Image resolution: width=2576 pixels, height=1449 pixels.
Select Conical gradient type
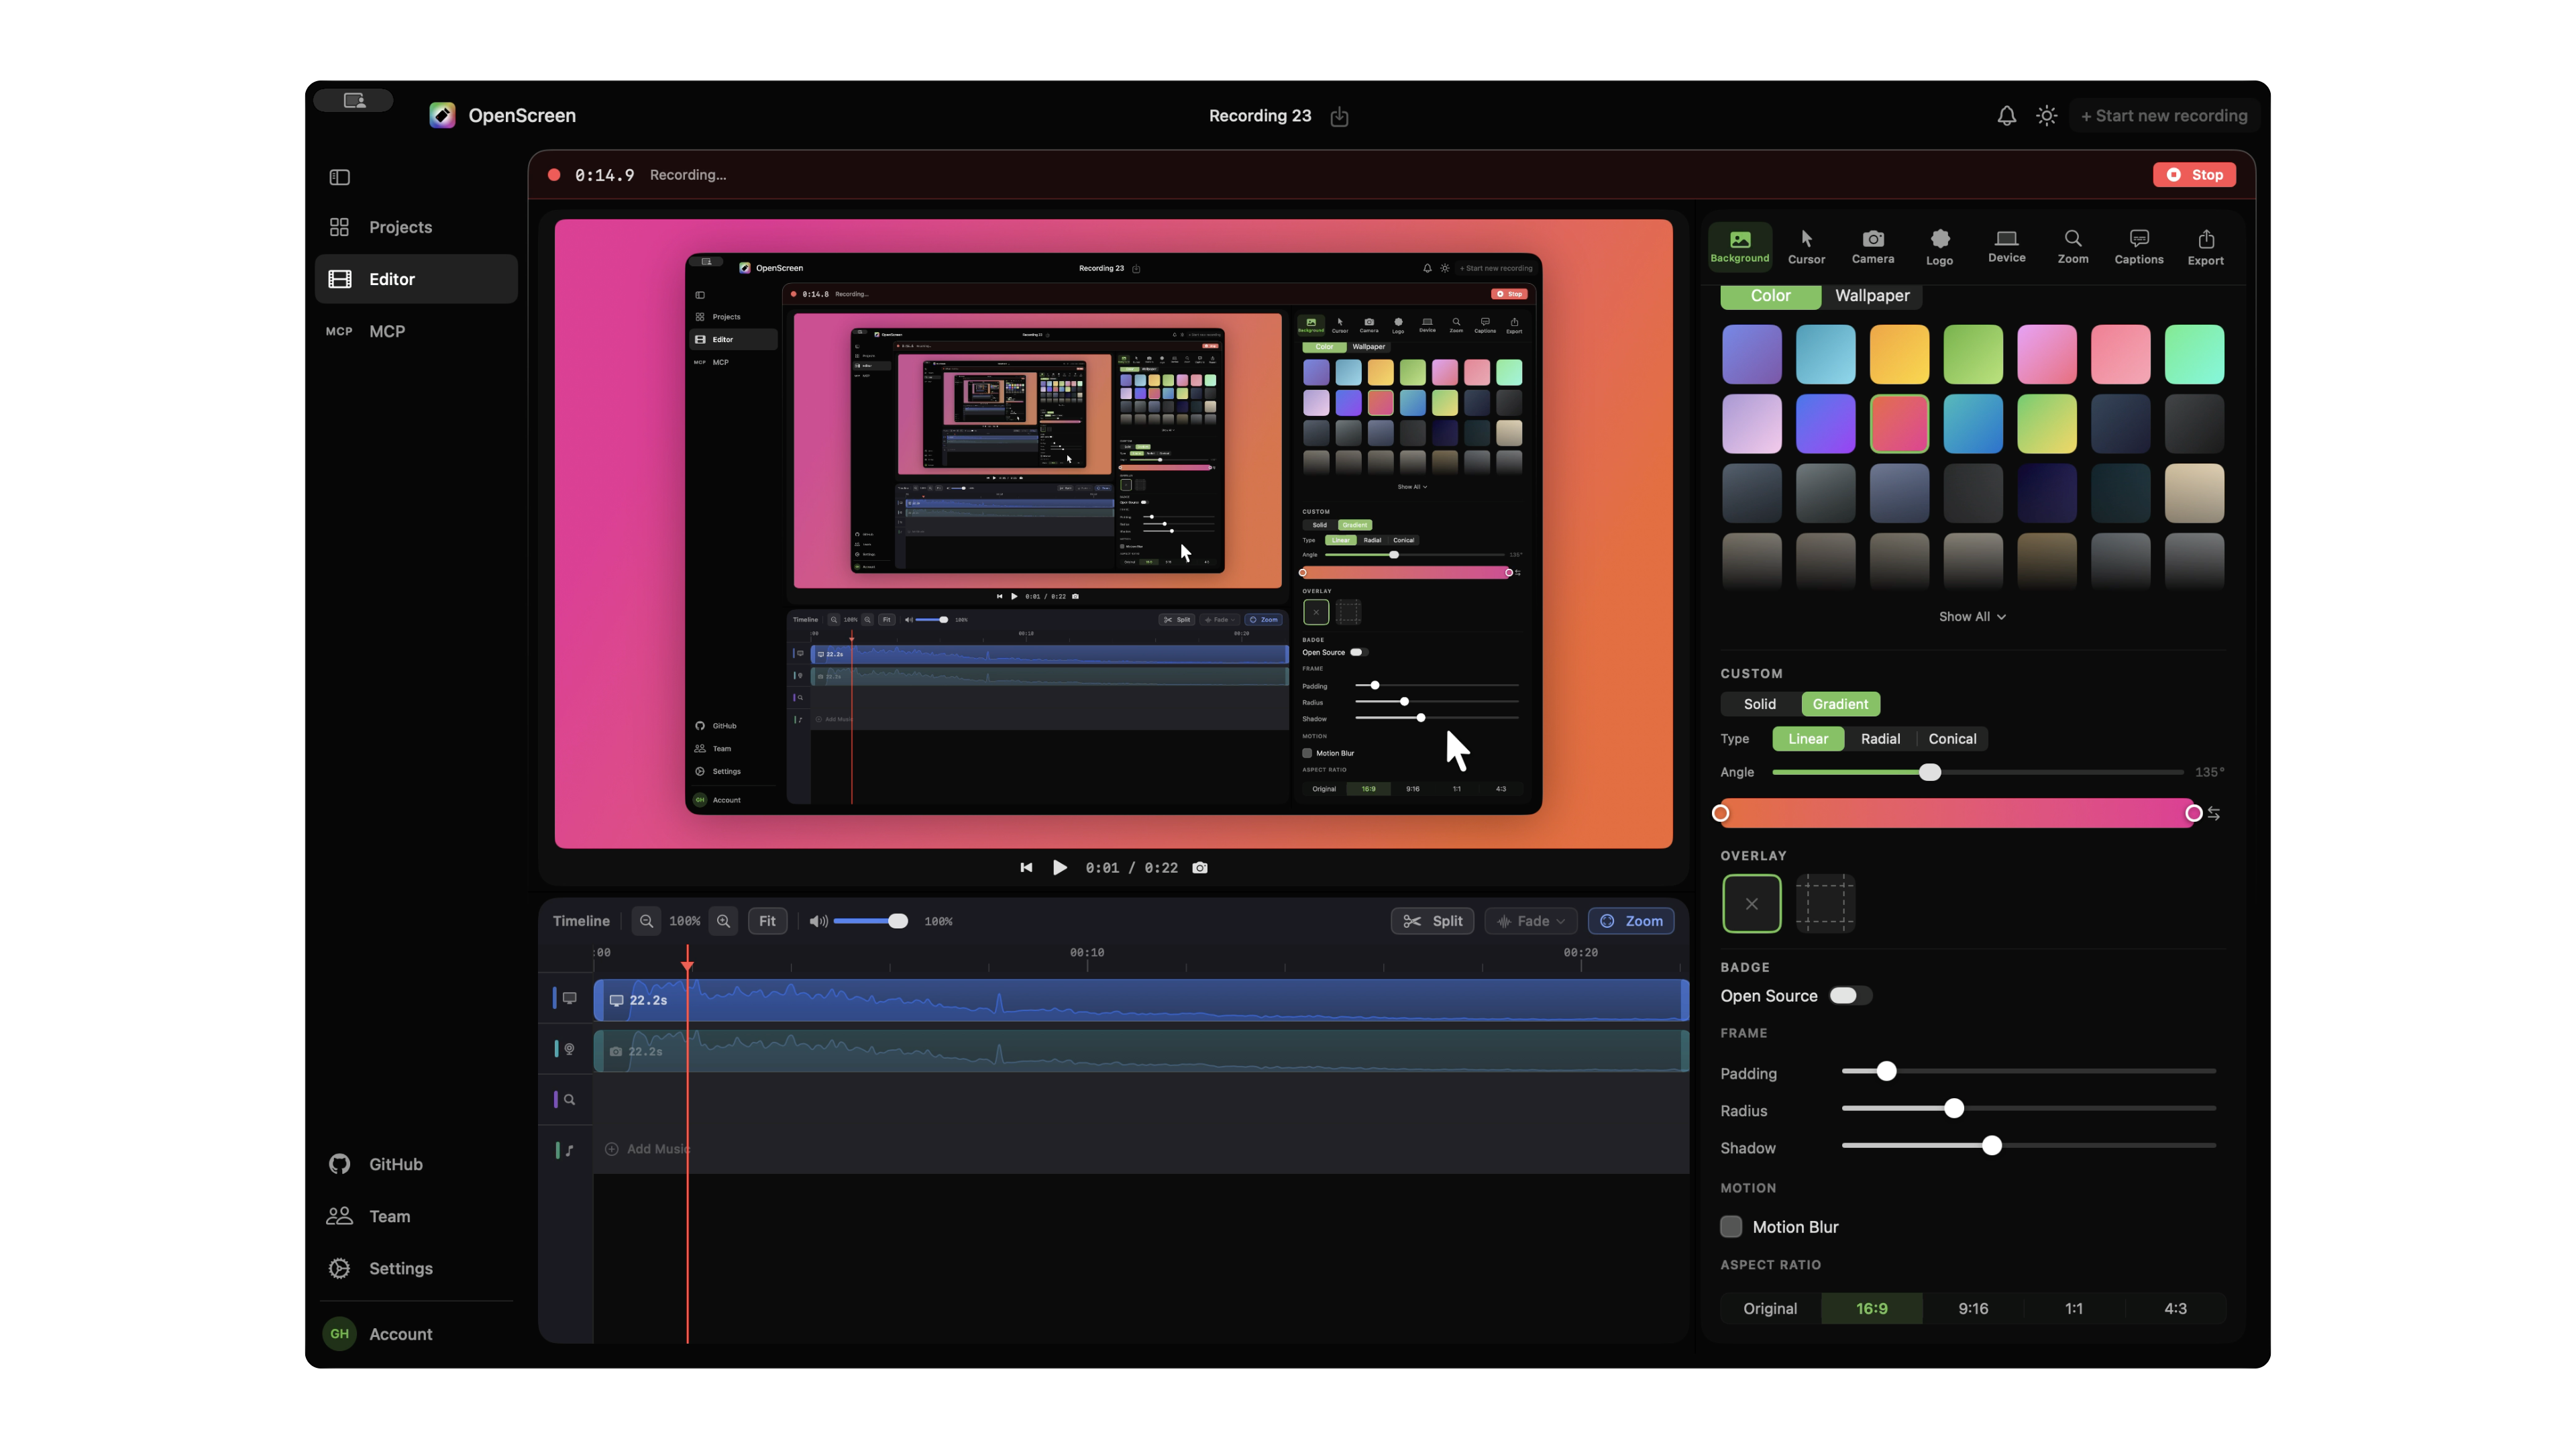(x=1952, y=739)
